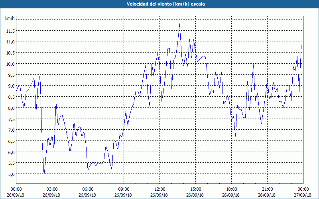Image resolution: width=319 pixels, height=199 pixels.
Task: Click the '8,0' y-axis value
Action: pos(11,108)
